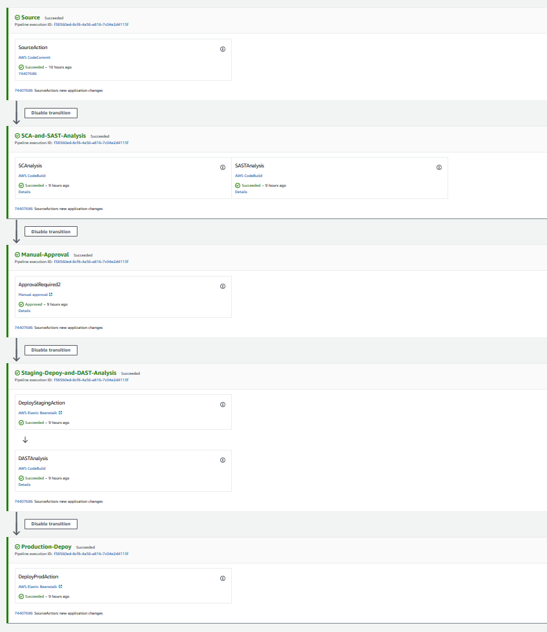View Details of the DASTAnalysis build
547x632 pixels.
(x=24, y=484)
